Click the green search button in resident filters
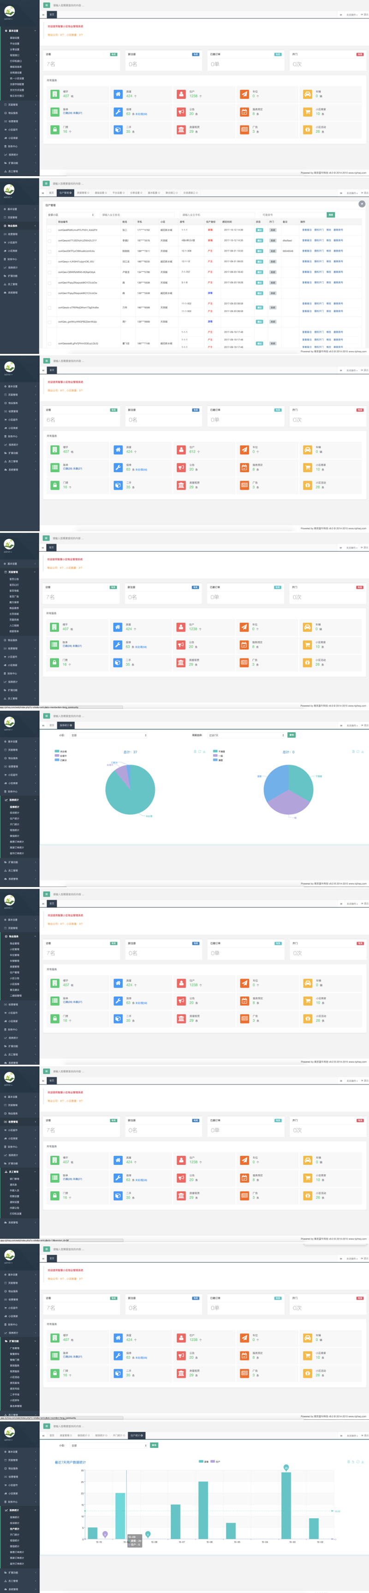Viewport: 369px width, 1593px height. [x=331, y=215]
